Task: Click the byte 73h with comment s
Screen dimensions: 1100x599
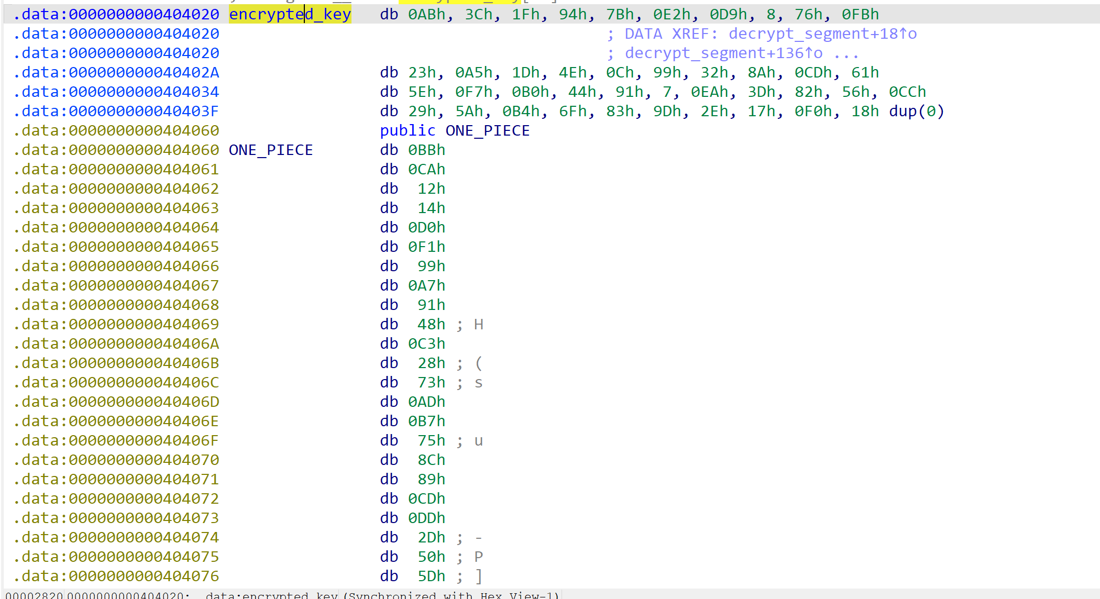Action: coord(431,382)
